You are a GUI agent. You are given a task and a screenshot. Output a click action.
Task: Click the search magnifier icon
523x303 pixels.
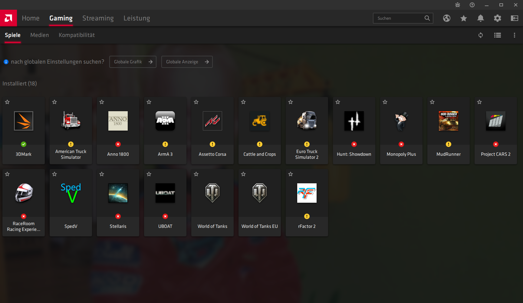427,18
